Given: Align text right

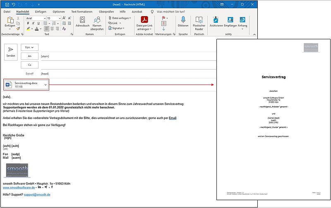Looking at the screenshot, I should 58,29.
